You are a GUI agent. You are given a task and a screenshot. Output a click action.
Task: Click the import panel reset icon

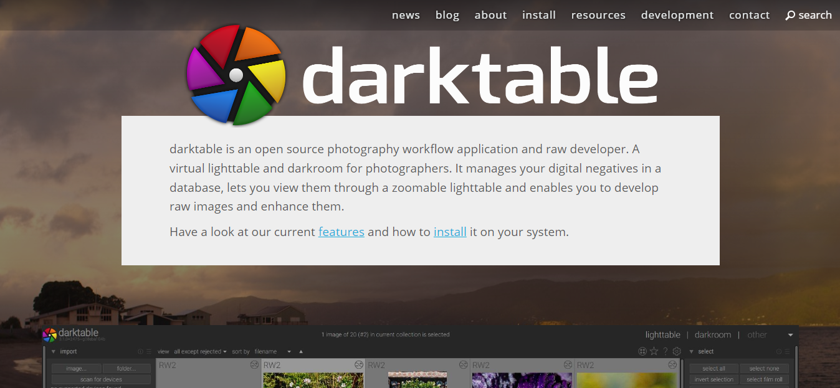(140, 352)
